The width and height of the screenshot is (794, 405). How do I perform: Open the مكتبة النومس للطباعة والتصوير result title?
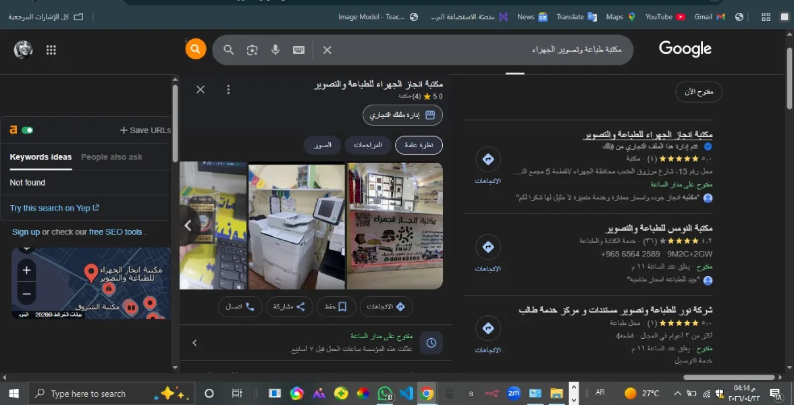[x=659, y=229]
